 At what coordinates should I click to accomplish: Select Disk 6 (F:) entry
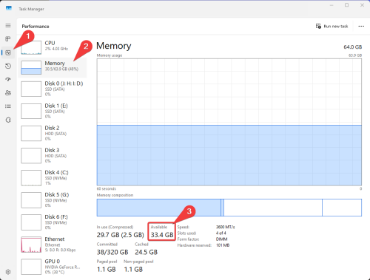tap(53, 222)
